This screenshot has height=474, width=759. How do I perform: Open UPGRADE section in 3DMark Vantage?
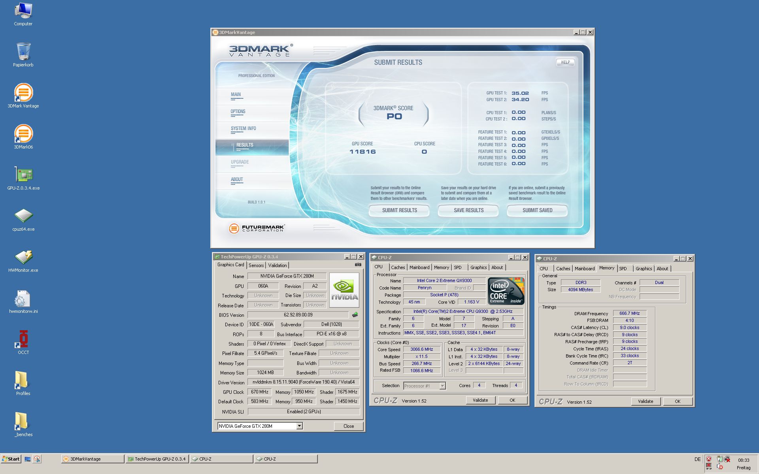tap(240, 162)
